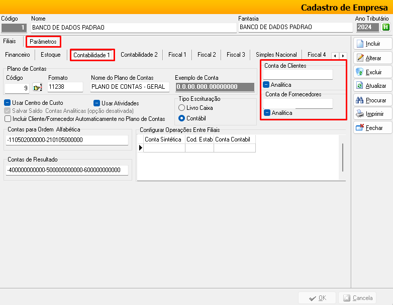
Task: Click the OK button text
Action: (x=322, y=298)
